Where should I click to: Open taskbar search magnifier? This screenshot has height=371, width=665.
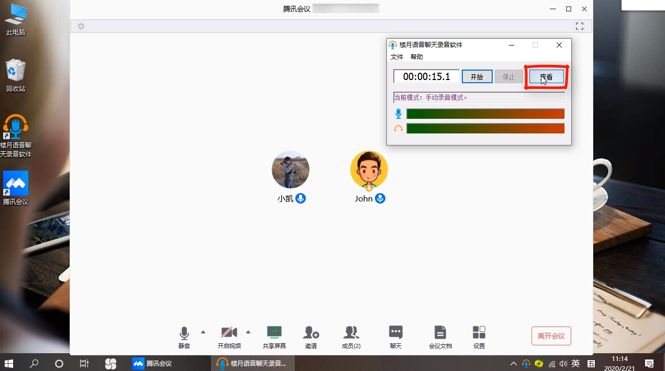click(x=34, y=363)
